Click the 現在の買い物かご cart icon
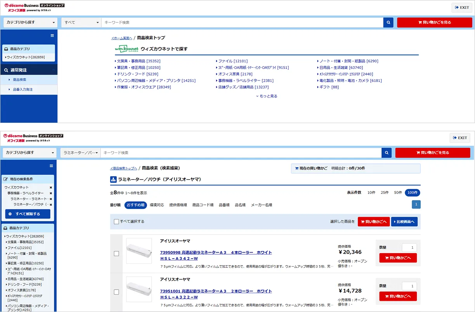The height and width of the screenshot is (312, 475). pyautogui.click(x=297, y=168)
